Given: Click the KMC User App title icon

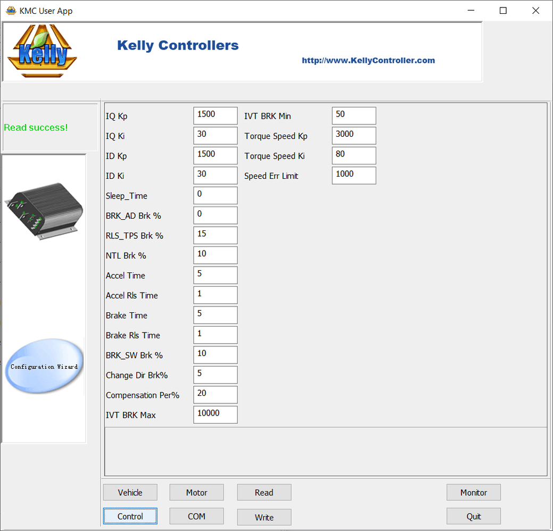Looking at the screenshot, I should point(11,11).
